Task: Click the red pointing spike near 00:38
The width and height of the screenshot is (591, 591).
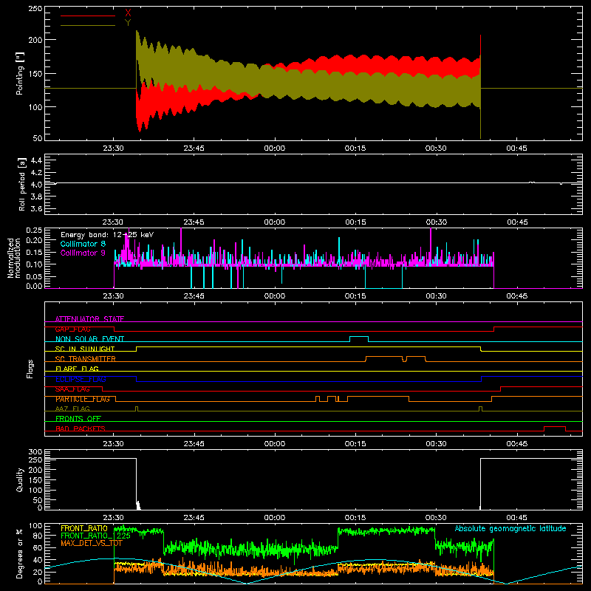Action: click(x=481, y=45)
